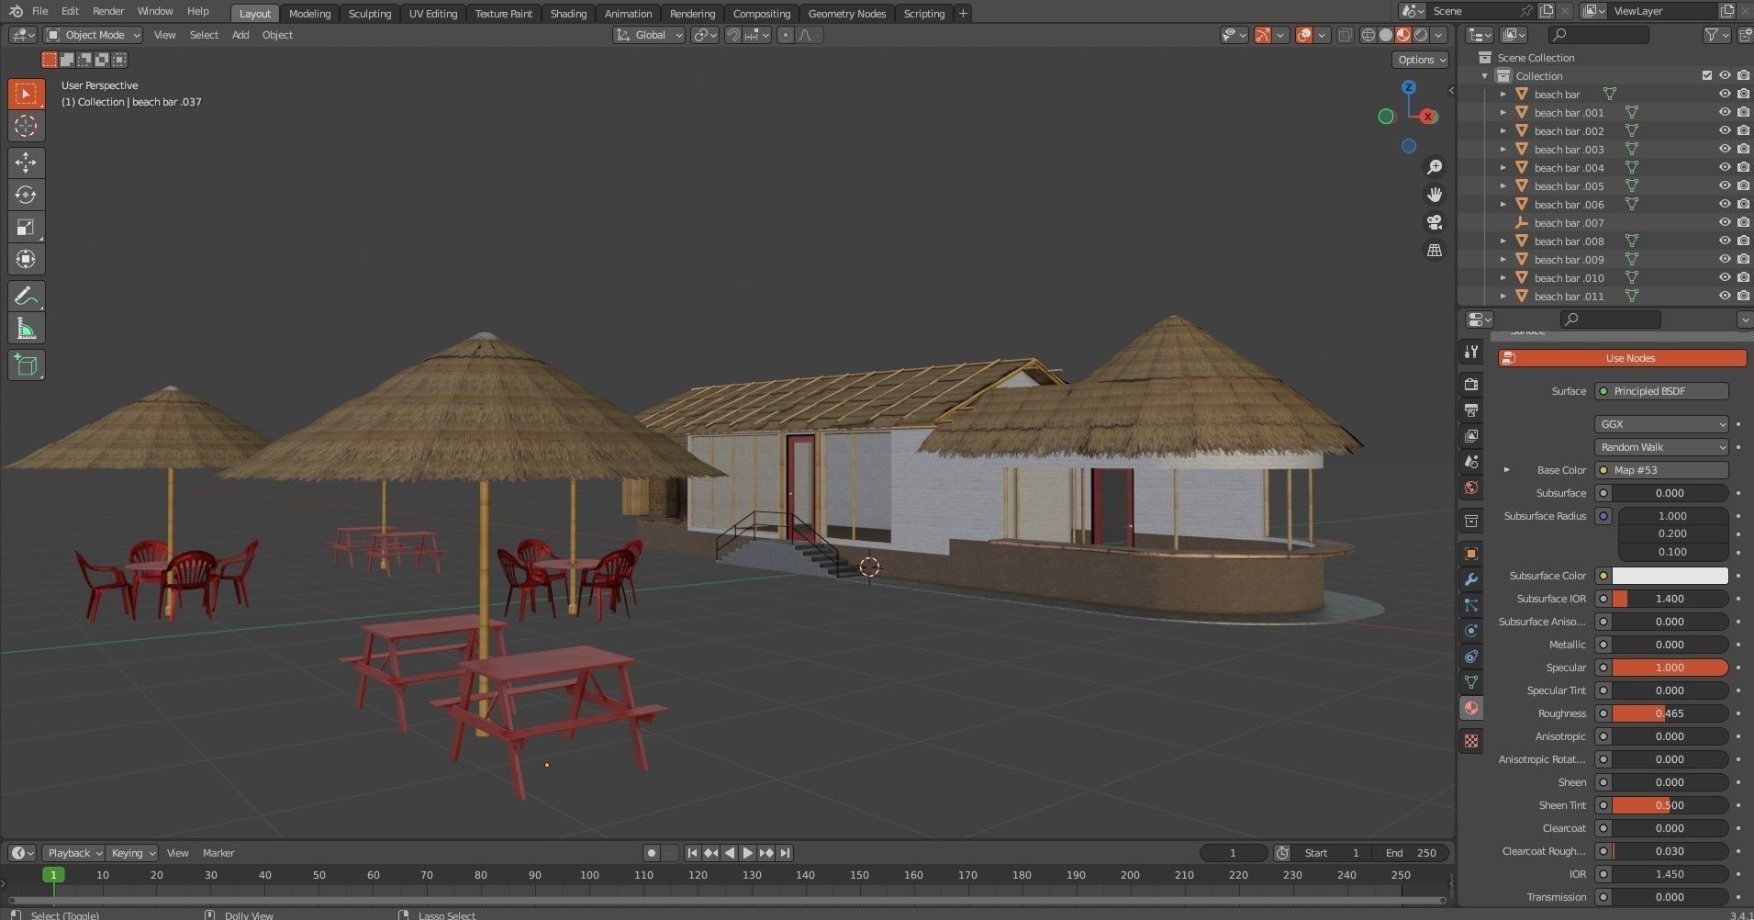This screenshot has height=920, width=1754.
Task: Open the Tool properties tab
Action: [x=1471, y=352]
